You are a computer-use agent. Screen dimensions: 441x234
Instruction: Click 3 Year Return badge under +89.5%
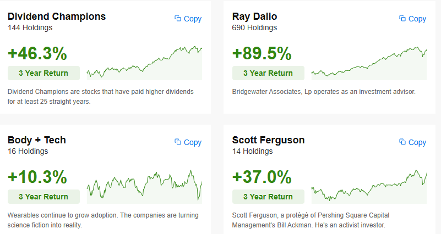pos(268,73)
